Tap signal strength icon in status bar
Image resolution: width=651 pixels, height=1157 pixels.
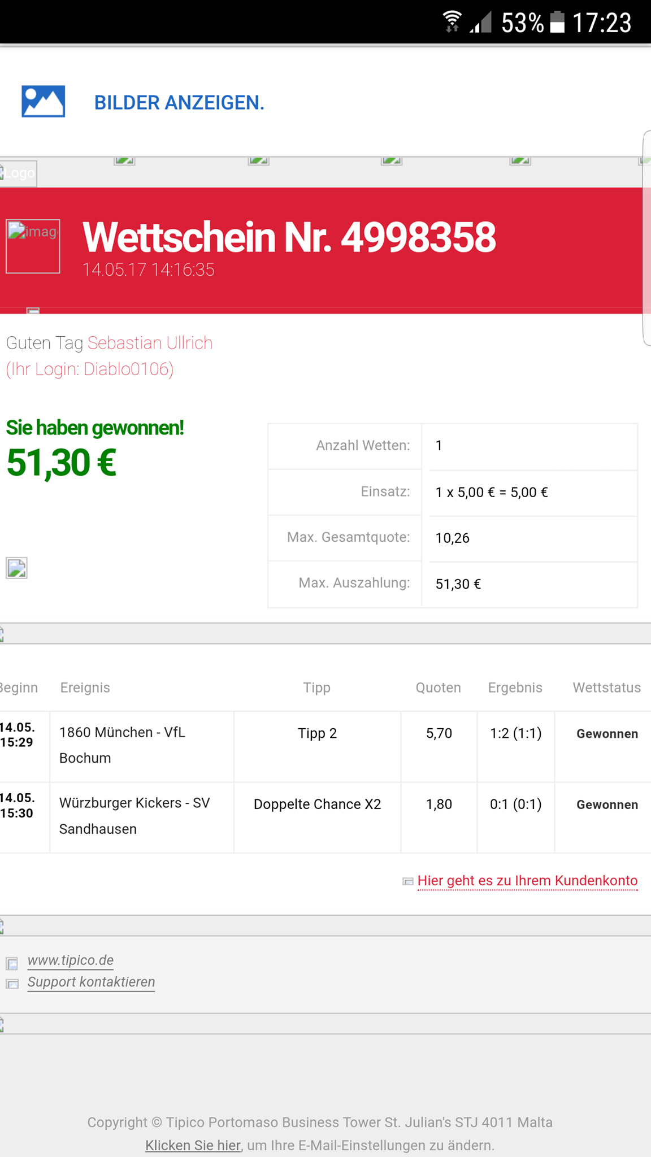coord(480,22)
